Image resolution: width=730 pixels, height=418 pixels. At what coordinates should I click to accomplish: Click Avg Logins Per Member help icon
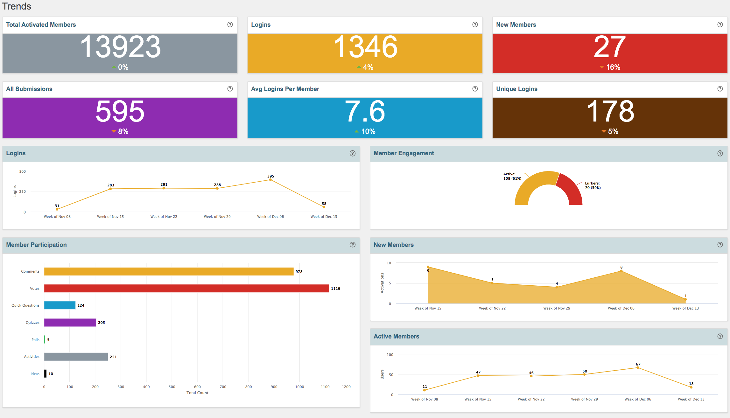click(x=475, y=89)
